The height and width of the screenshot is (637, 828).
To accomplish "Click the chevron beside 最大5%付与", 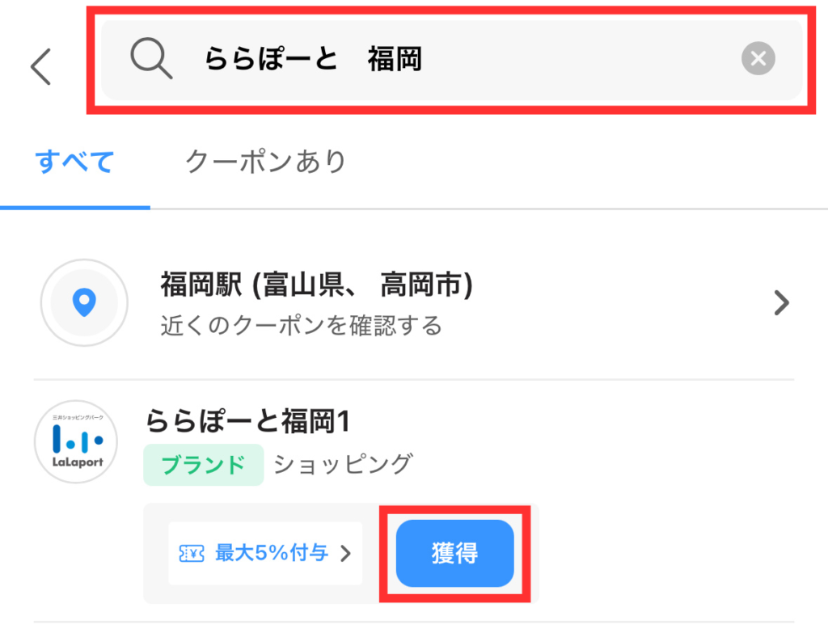I will pyautogui.click(x=345, y=554).
